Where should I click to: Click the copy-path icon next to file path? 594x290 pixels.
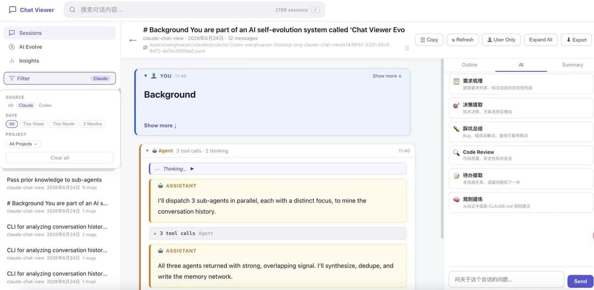point(407,48)
